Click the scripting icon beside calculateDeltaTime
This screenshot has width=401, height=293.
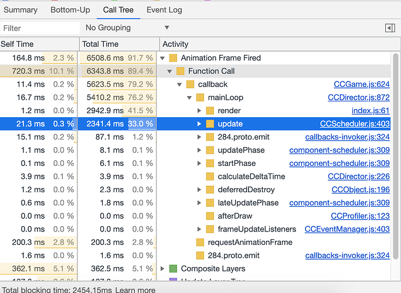(x=210, y=176)
